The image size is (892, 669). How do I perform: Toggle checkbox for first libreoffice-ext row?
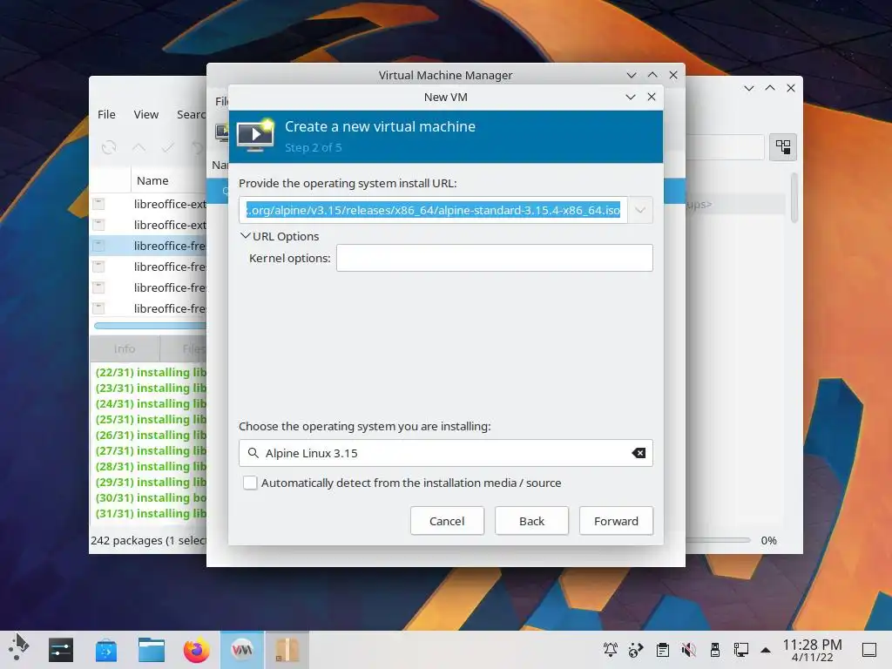99,204
